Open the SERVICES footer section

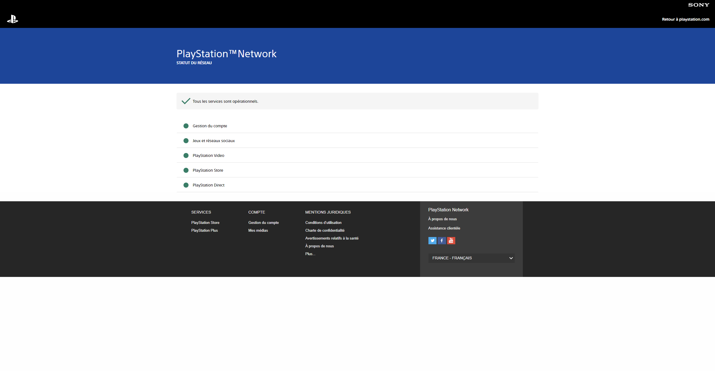[201, 212]
